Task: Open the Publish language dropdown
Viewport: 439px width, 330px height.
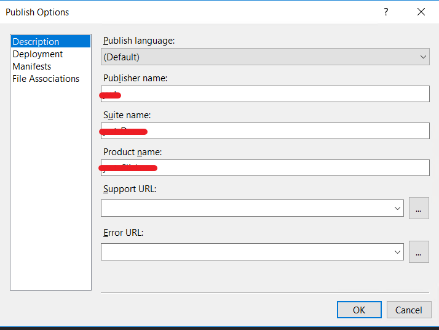Action: [x=264, y=57]
